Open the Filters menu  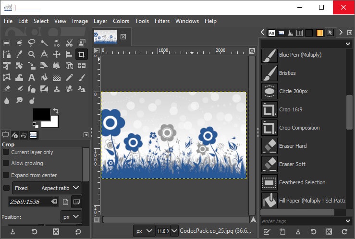coord(162,21)
